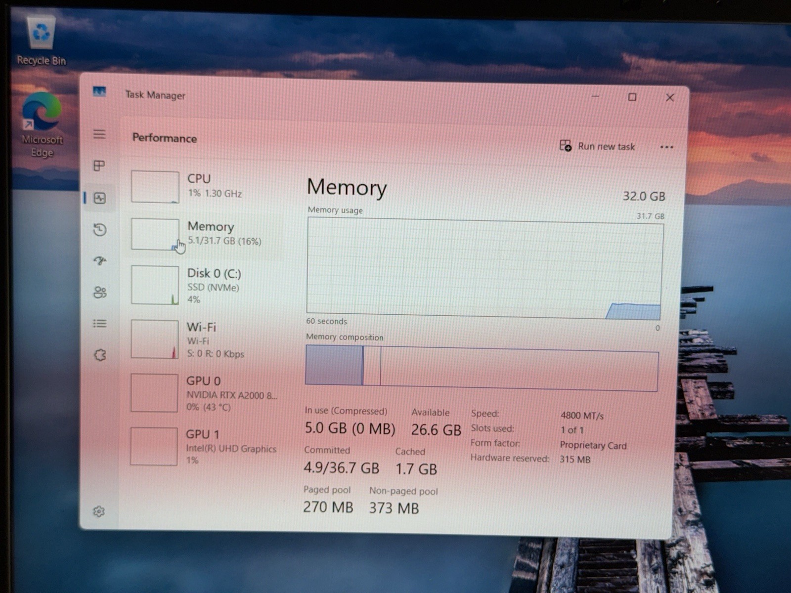Viewport: 791px width, 593px height.
Task: Click the Memory usage graph area
Action: [x=484, y=268]
